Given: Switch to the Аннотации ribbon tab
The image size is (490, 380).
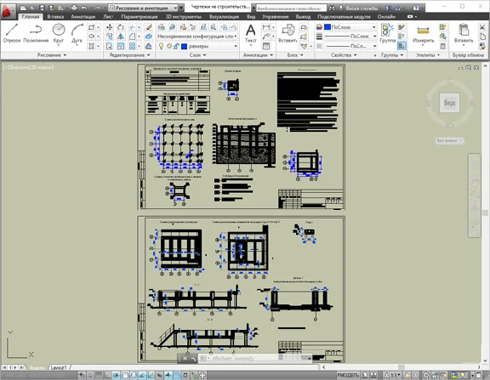Looking at the screenshot, I should click(83, 16).
